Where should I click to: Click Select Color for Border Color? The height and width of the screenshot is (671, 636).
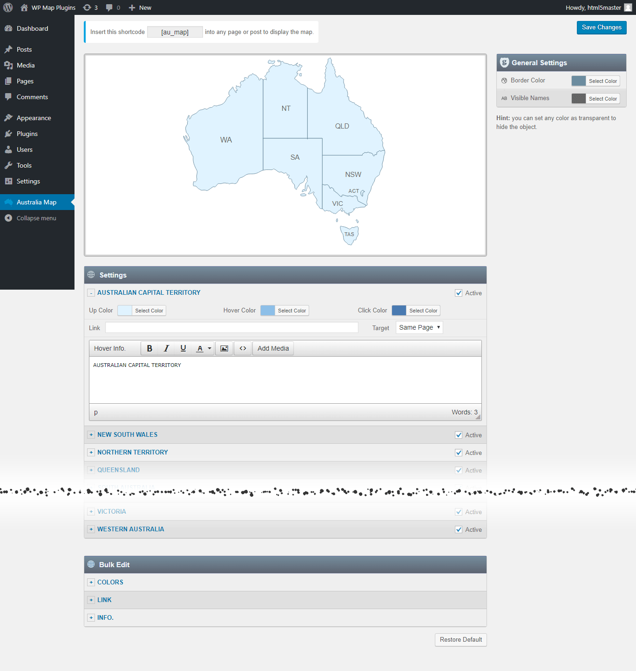pos(603,81)
